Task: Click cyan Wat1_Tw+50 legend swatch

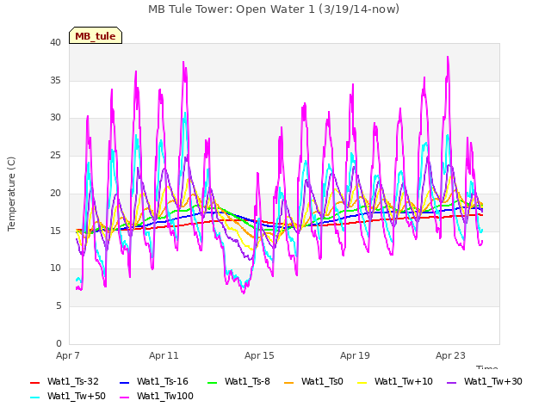Action: click(x=35, y=398)
